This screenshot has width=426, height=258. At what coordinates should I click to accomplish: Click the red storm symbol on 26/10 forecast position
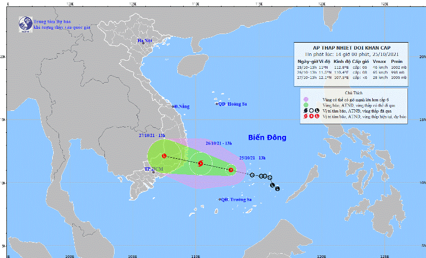tap(201, 164)
